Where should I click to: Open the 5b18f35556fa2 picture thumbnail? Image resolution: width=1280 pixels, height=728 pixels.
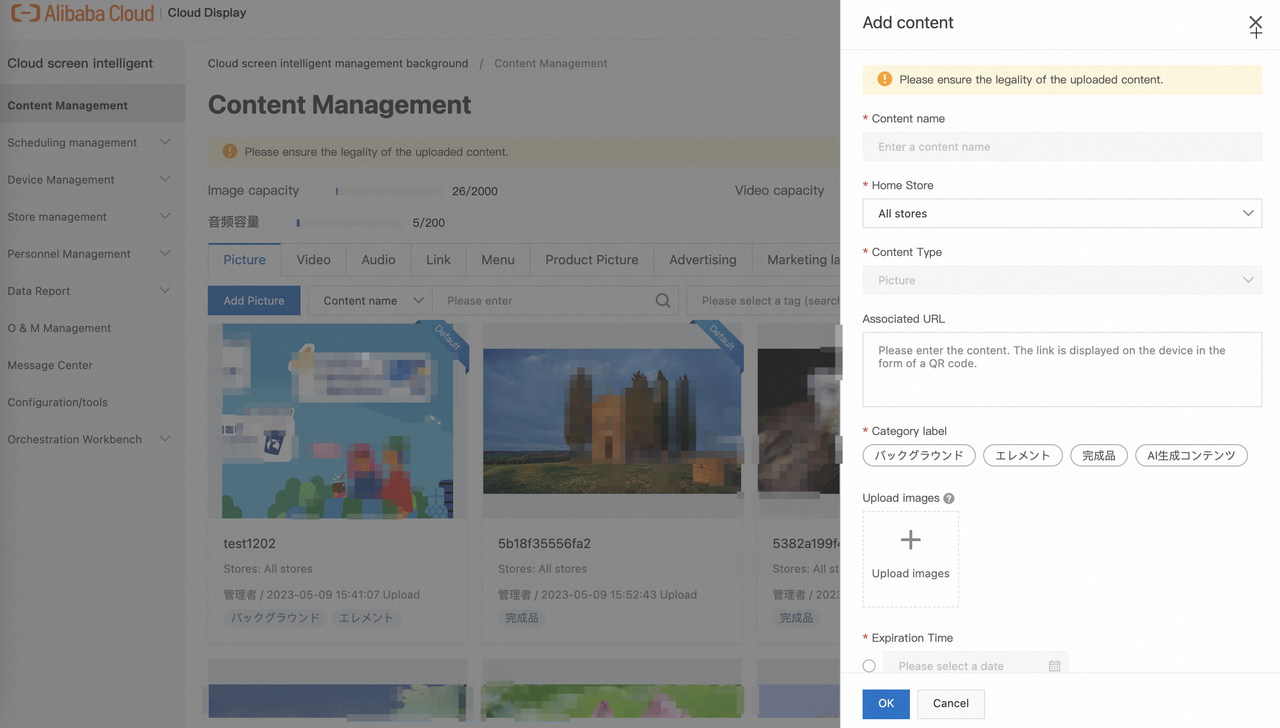[612, 421]
